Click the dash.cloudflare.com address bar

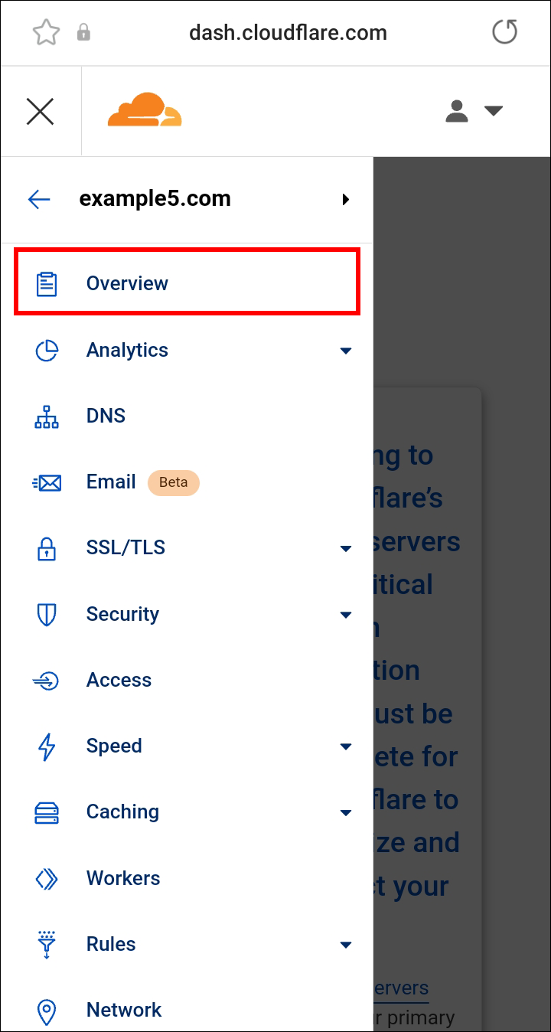pos(288,33)
